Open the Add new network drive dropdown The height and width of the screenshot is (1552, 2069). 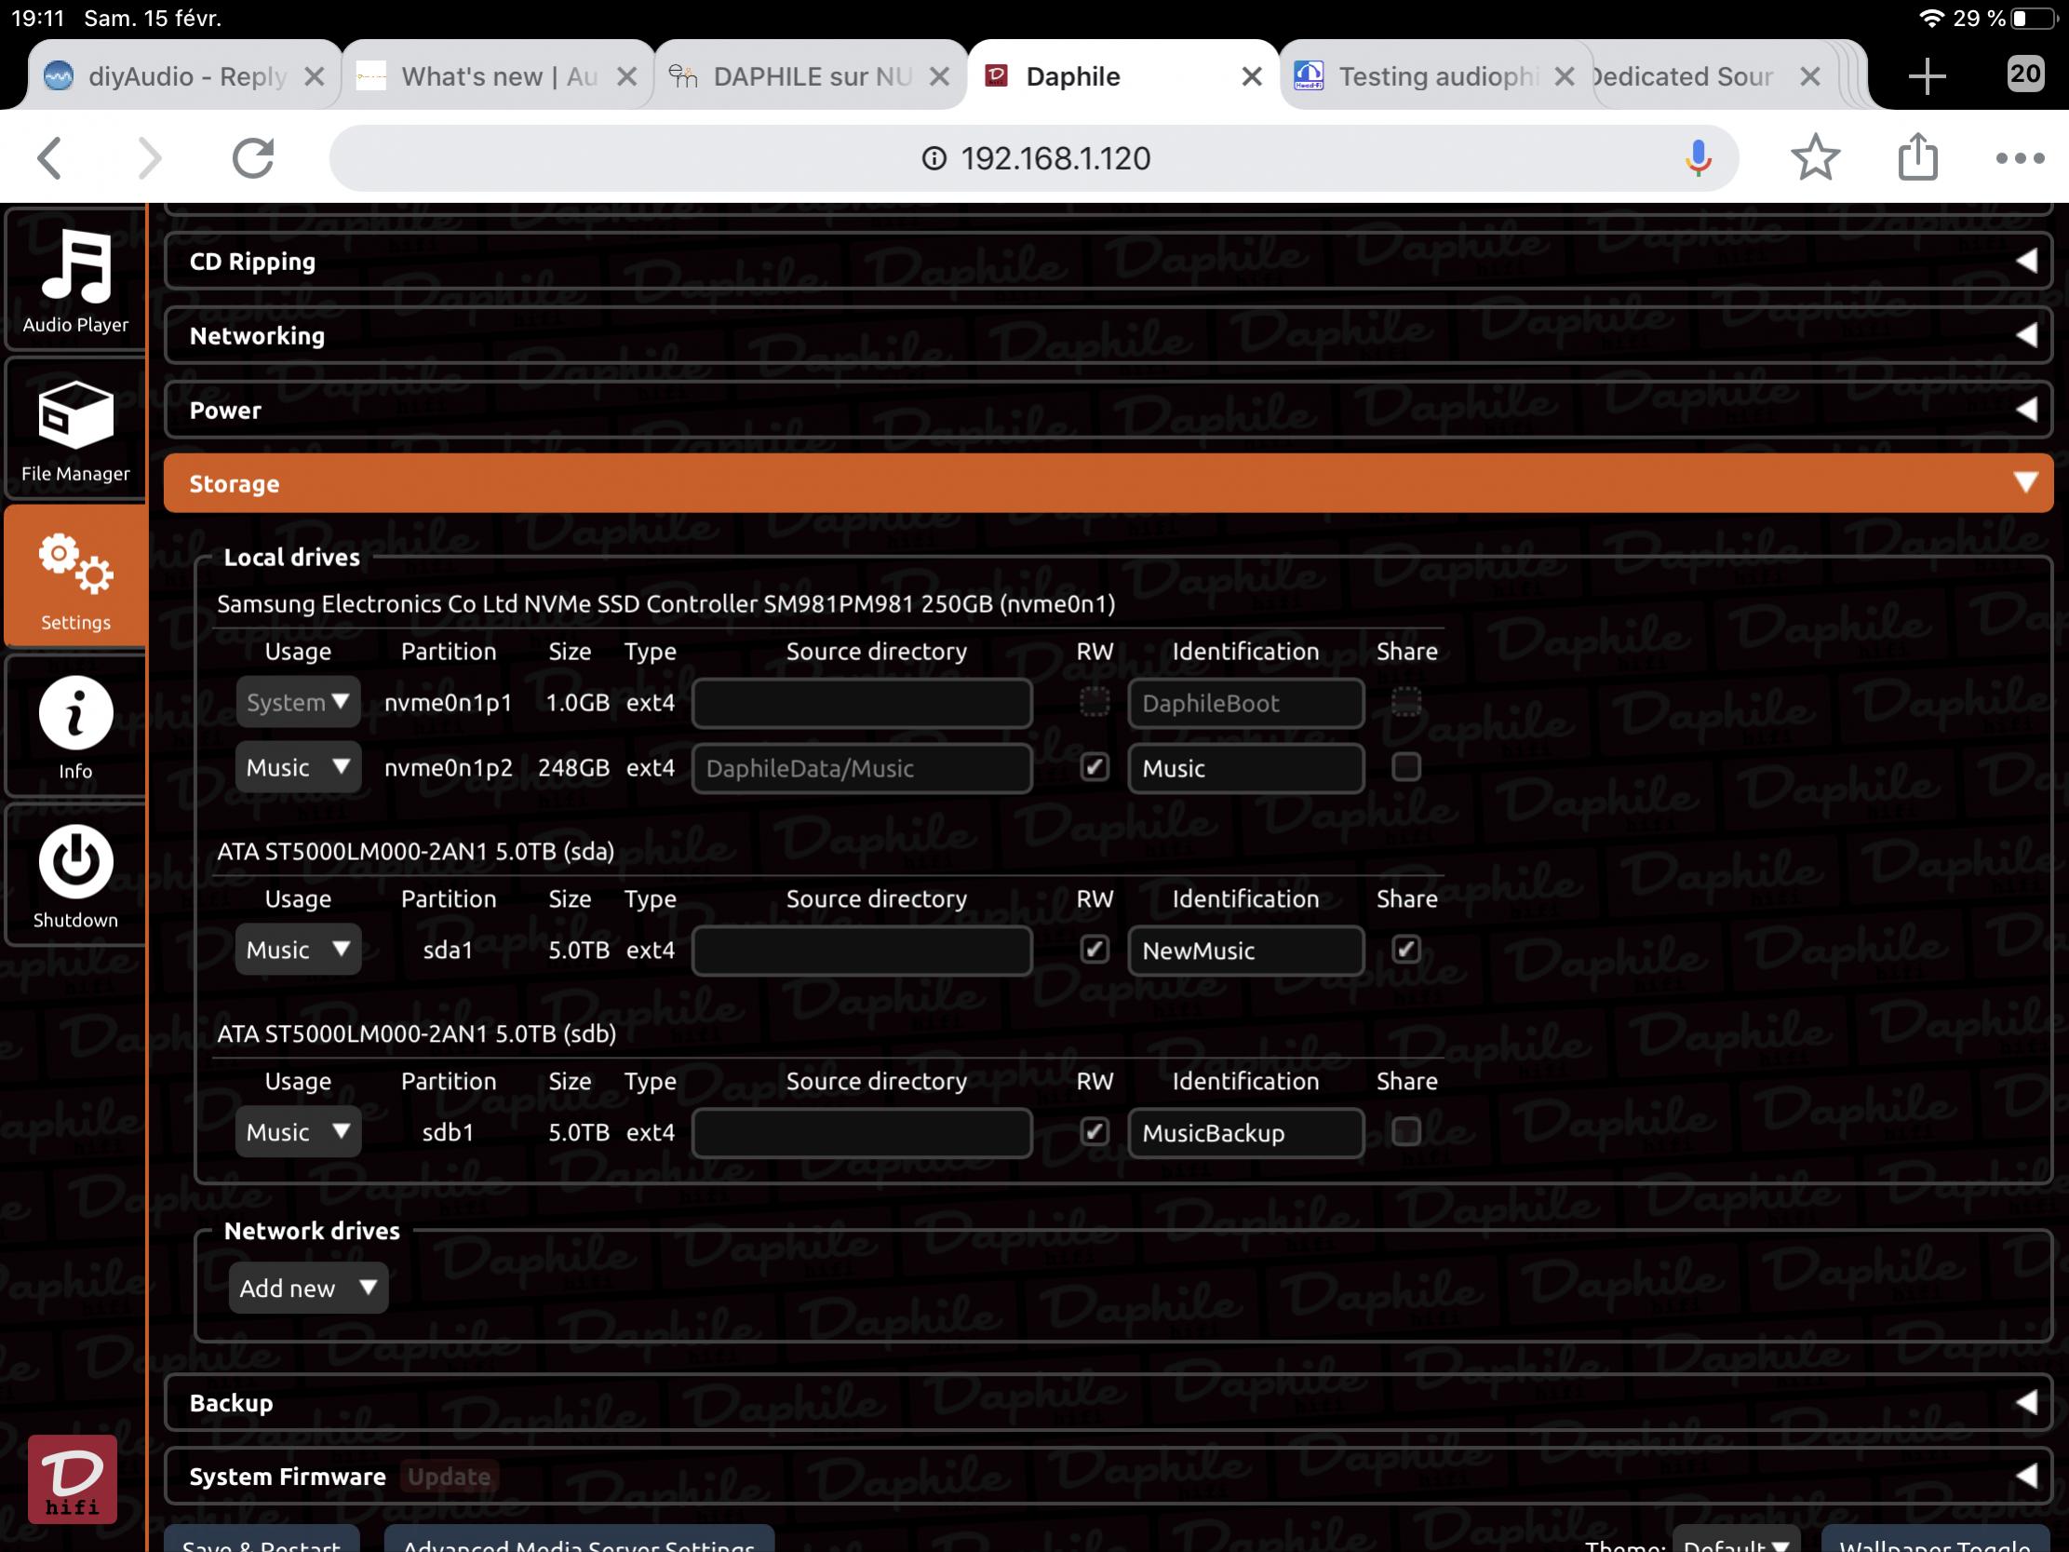coord(308,1289)
